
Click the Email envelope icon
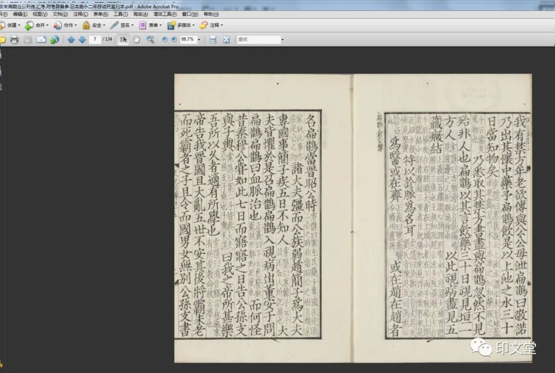click(41, 40)
